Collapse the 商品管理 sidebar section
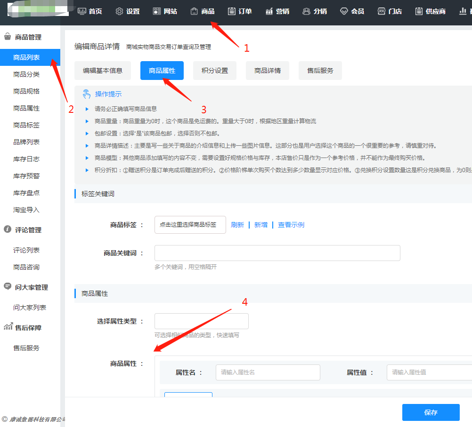 click(x=28, y=37)
